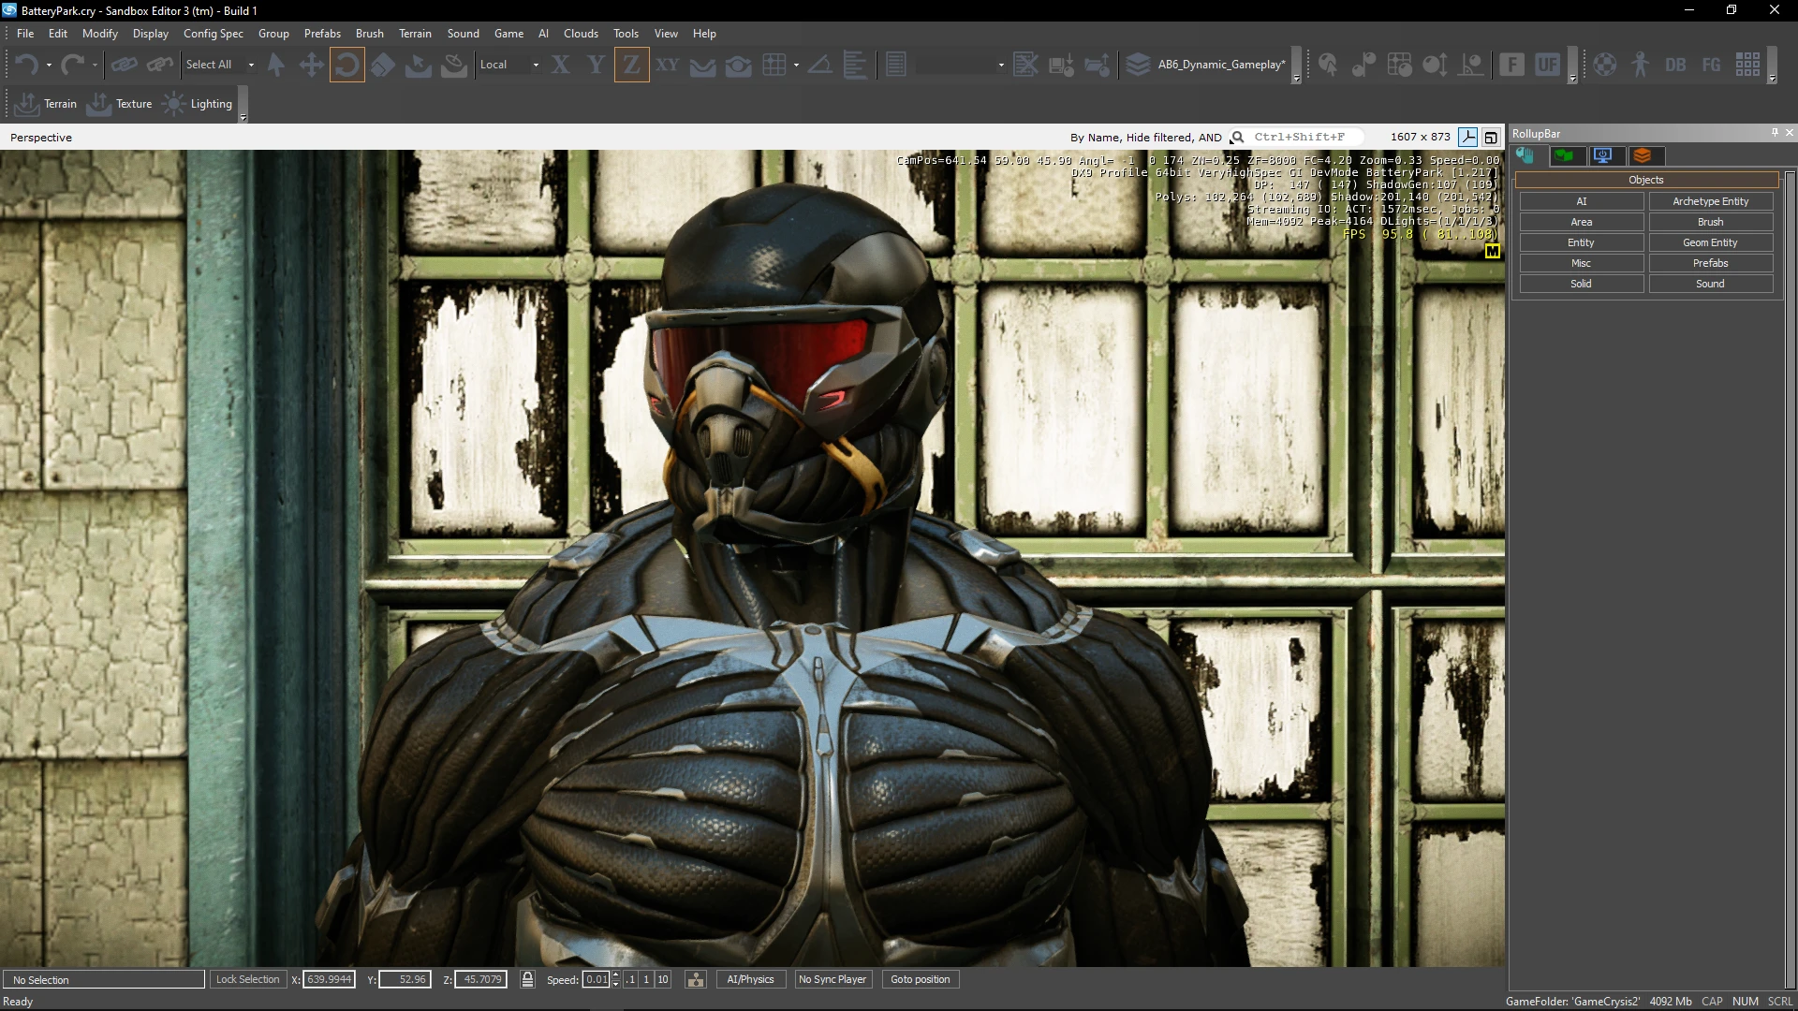Toggle the Z axis constraint
Screen dimensions: 1798x1011
point(632,65)
